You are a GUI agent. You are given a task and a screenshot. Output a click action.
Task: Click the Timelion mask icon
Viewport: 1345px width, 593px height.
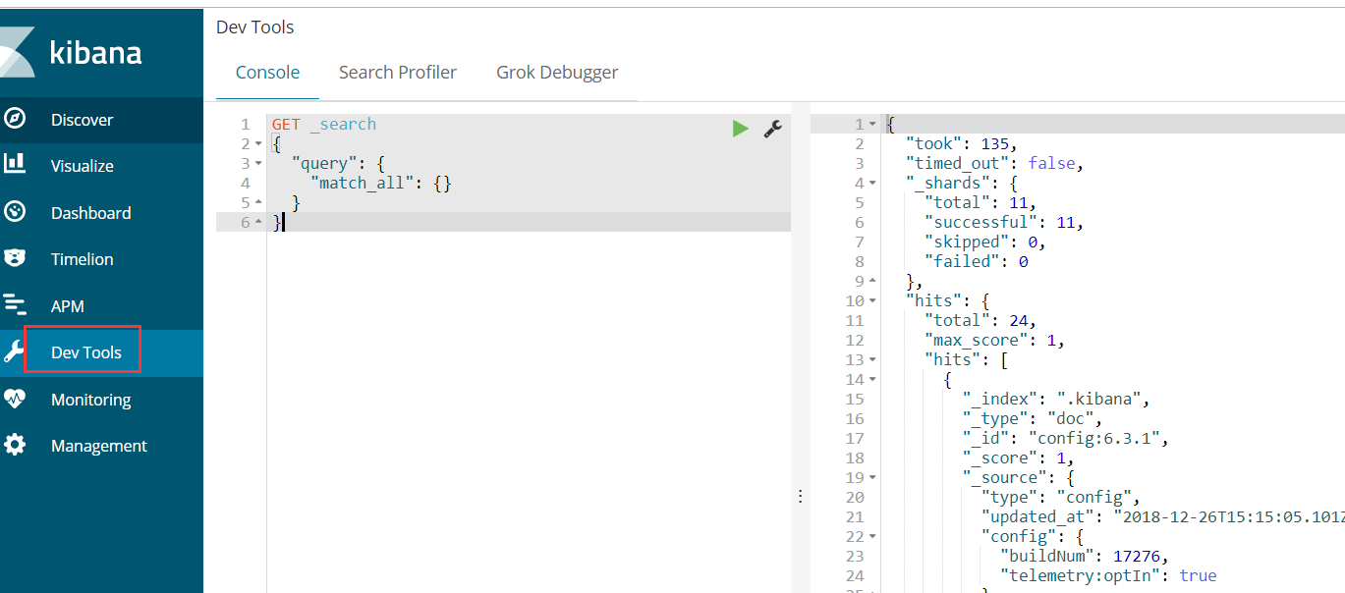tap(15, 258)
